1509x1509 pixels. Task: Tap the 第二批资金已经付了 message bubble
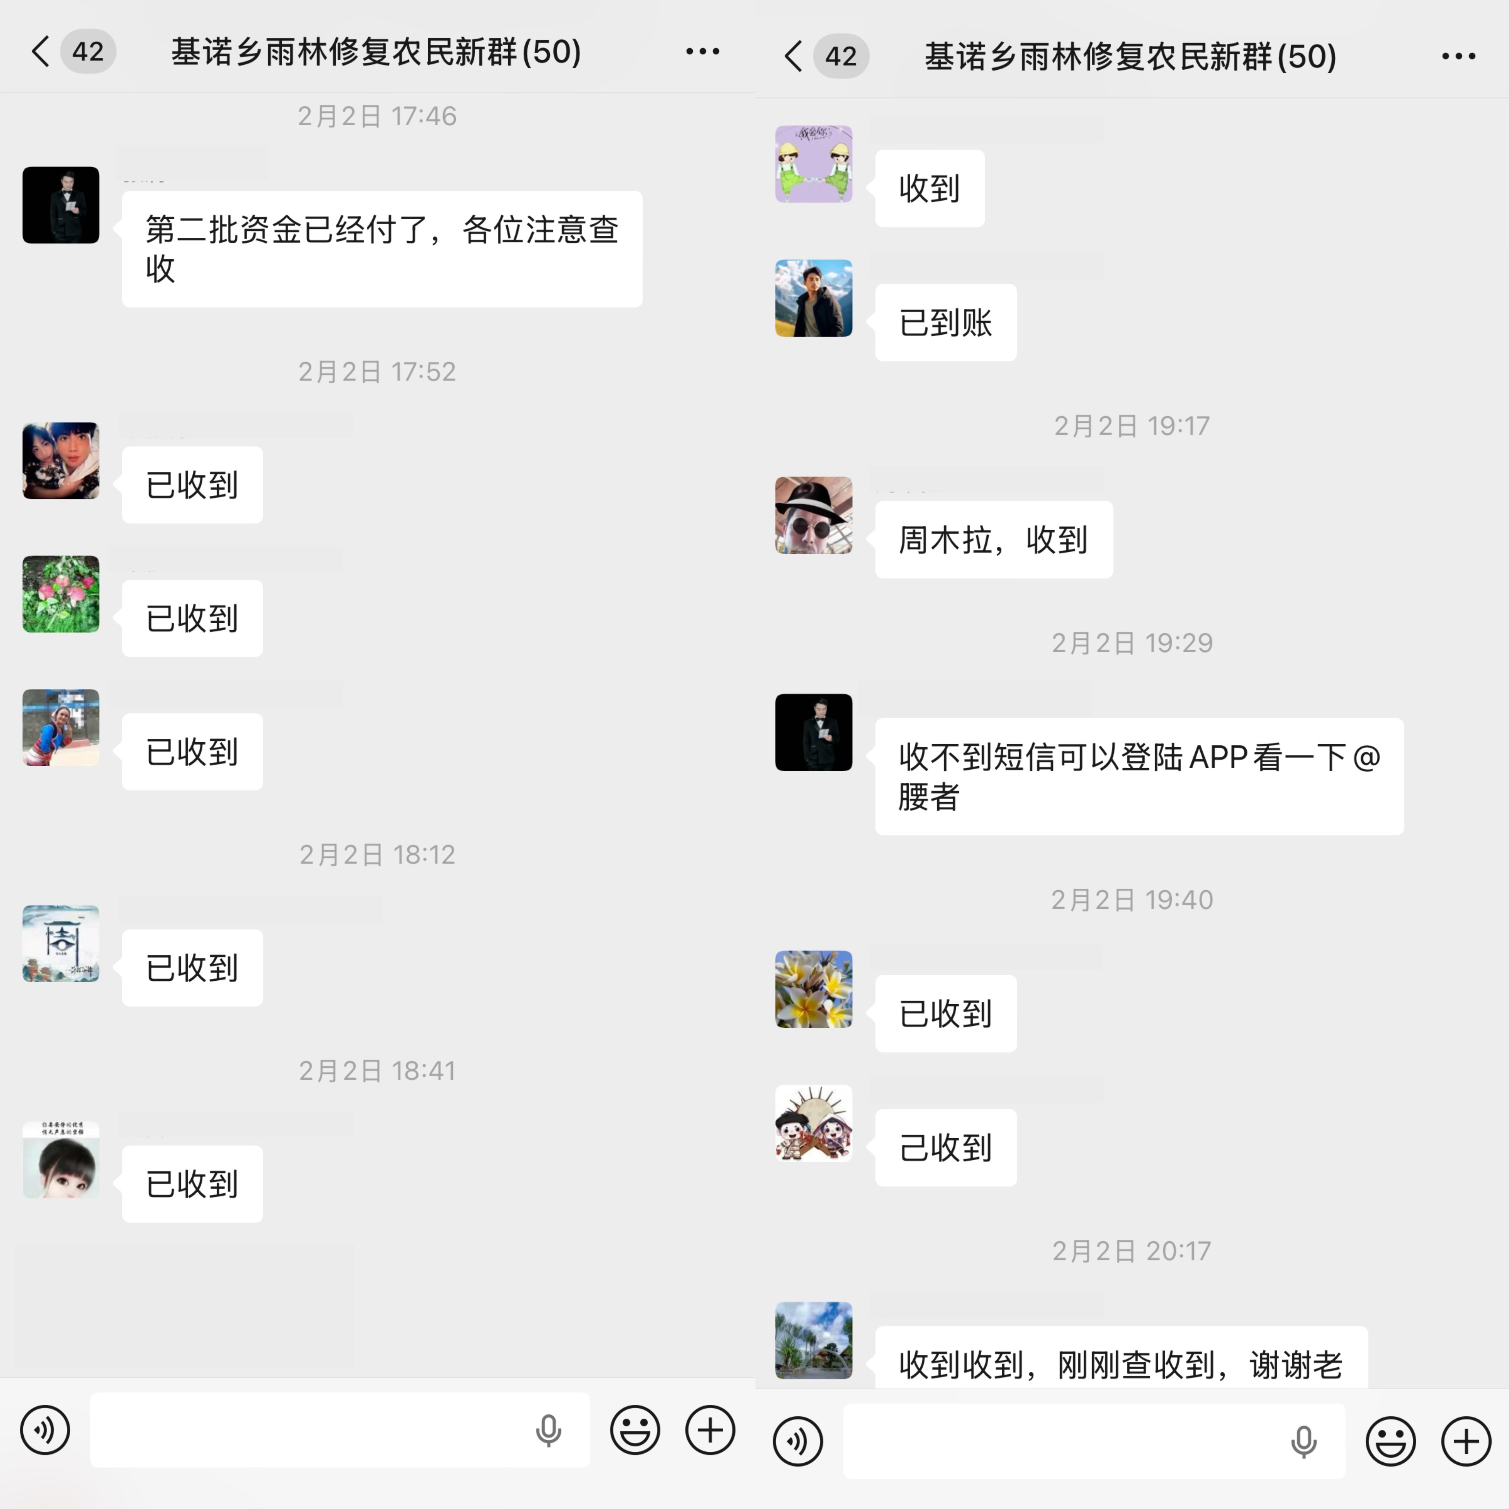pos(382,249)
